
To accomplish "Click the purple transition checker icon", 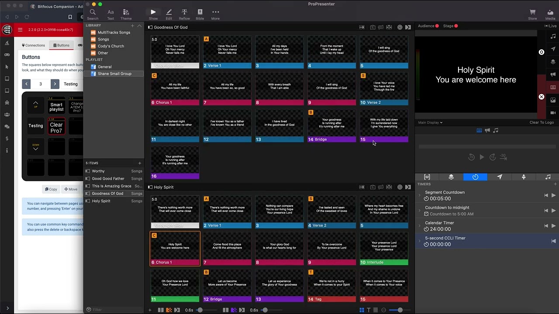I will pyautogui.click(x=234, y=310).
